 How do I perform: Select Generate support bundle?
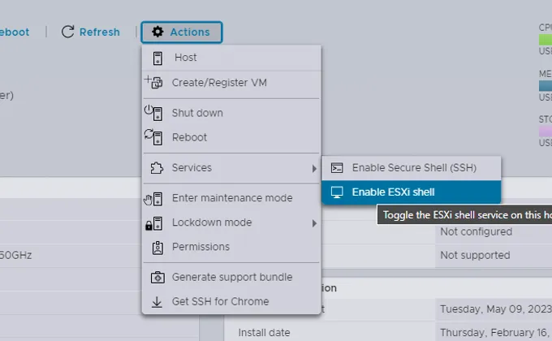pos(231,277)
